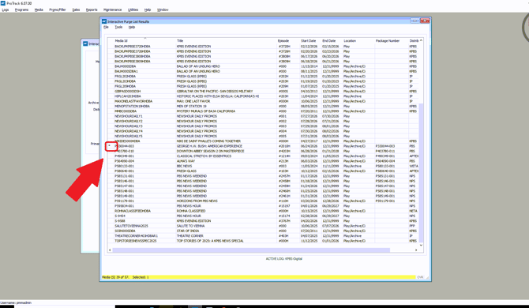529x308 pixels.
Task: Open the Window menu
Action: click(x=163, y=9)
